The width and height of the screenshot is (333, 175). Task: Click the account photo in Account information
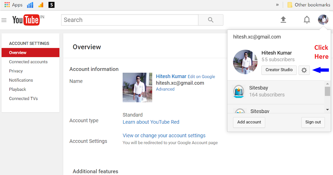137,87
